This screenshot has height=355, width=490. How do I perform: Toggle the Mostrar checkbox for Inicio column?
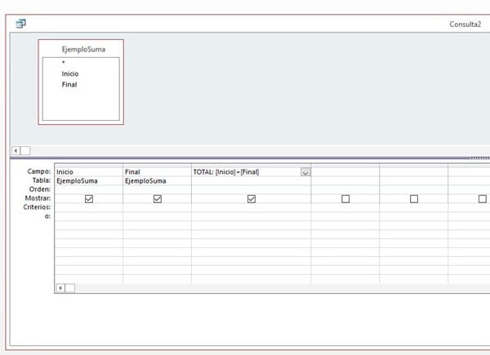pos(89,199)
